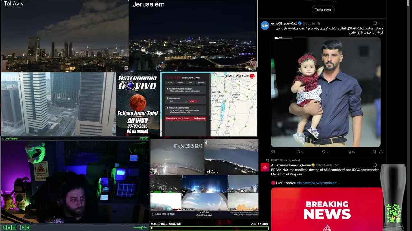Click the Tel Aviv skyline camera feed
The width and height of the screenshot is (412, 231).
coord(64,36)
